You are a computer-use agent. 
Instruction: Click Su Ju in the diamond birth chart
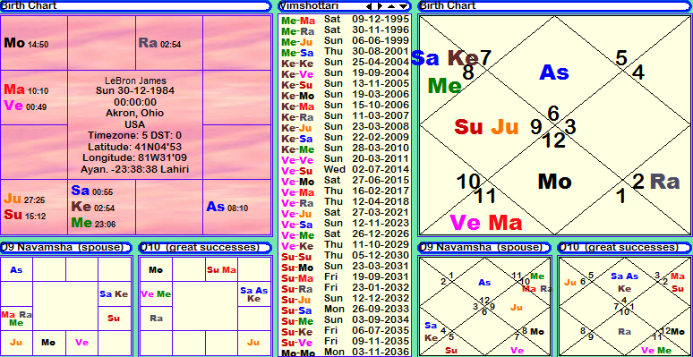point(486,127)
